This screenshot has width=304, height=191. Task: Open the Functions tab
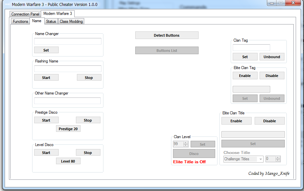tap(20, 21)
